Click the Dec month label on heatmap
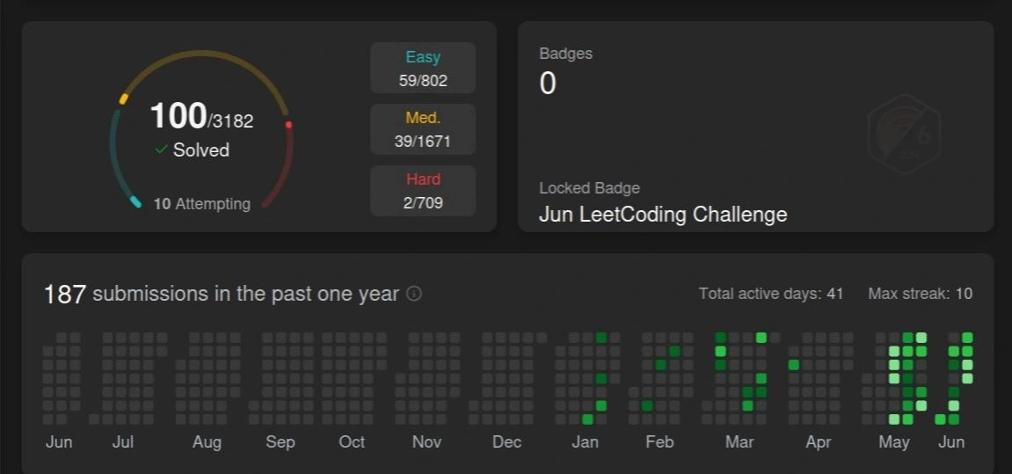This screenshot has width=1012, height=474. pyautogui.click(x=506, y=441)
